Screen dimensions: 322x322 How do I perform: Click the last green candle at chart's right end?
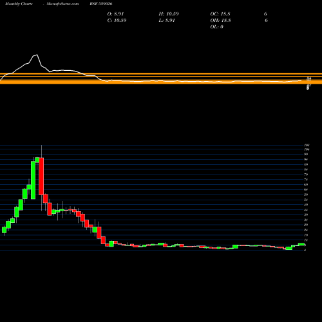(301, 244)
